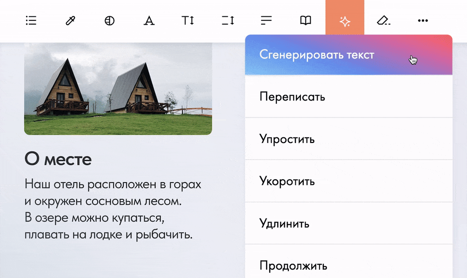Pick Удлинить menu entry
467x278 pixels.
[349, 223]
